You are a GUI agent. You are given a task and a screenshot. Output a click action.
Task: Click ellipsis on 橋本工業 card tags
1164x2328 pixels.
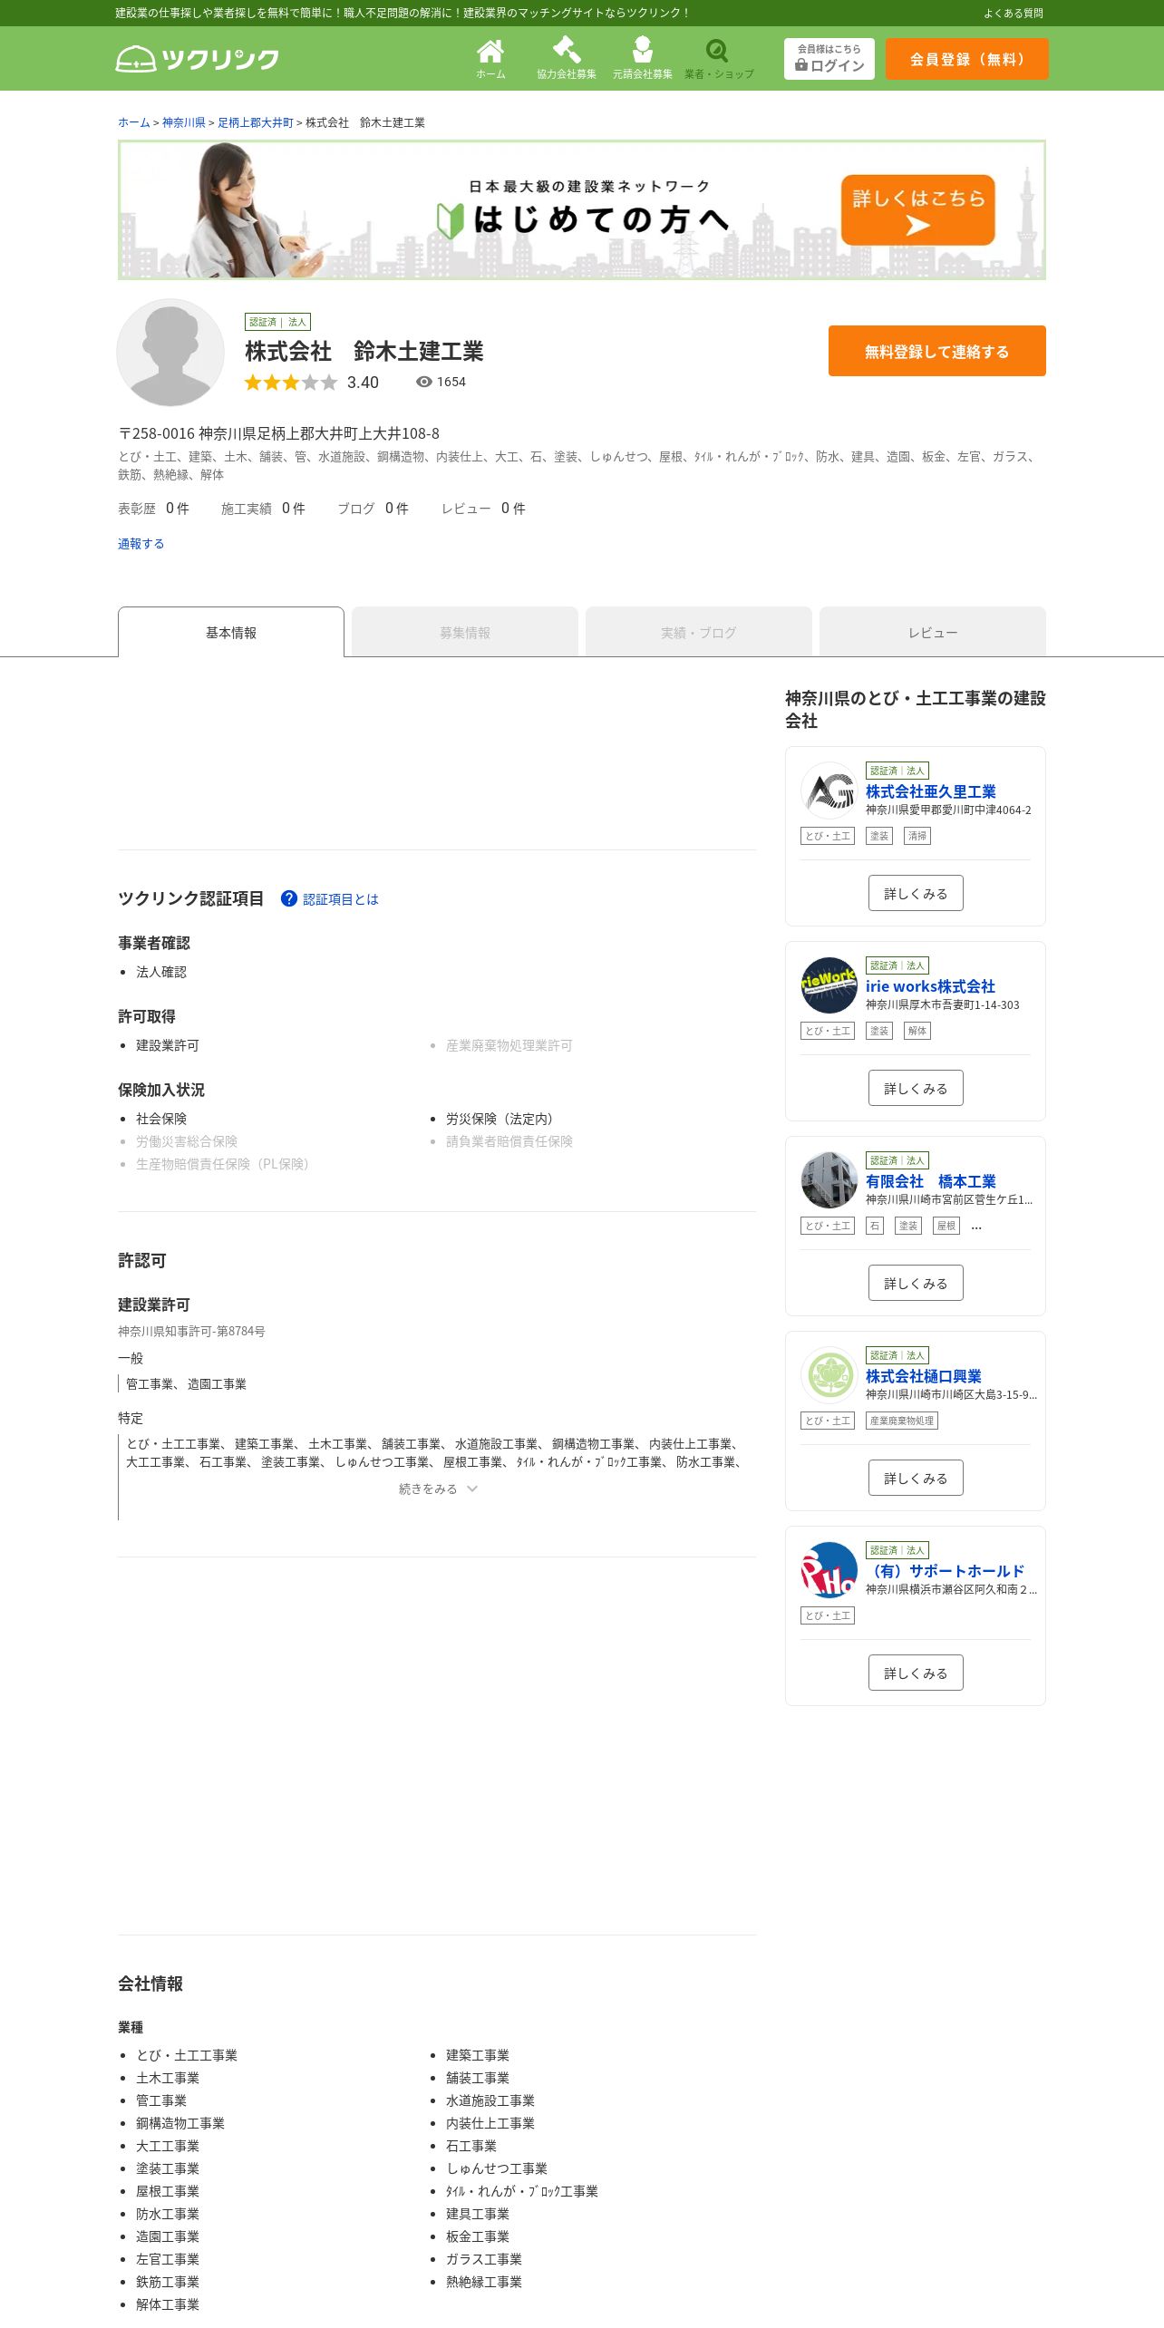tap(976, 1227)
